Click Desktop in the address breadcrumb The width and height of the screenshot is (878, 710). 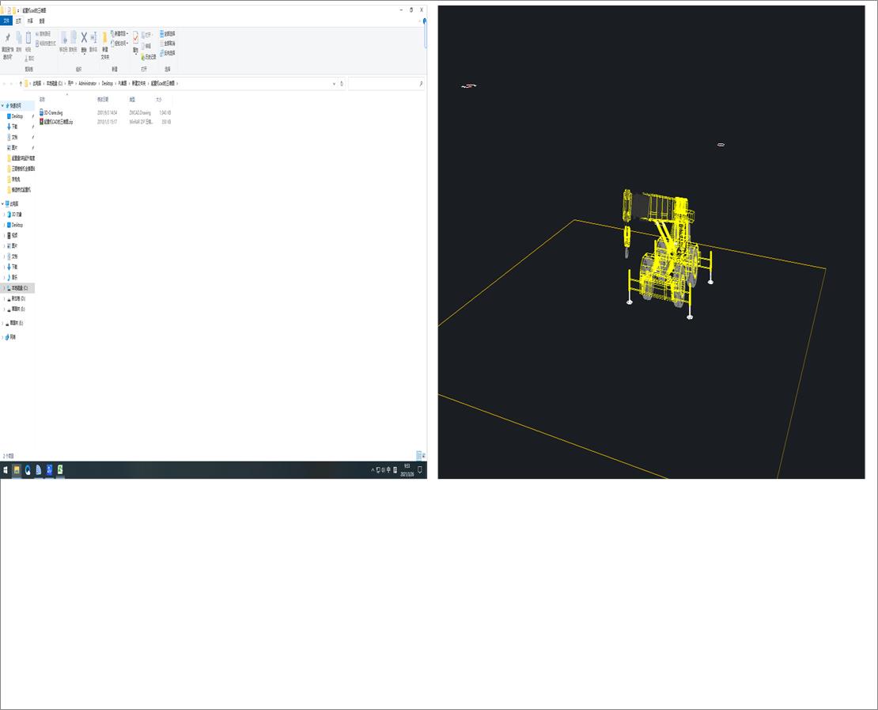(107, 83)
